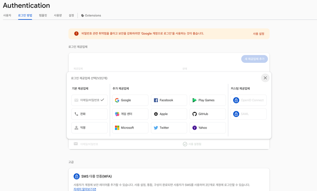Screen dimensions: 317x191
Task: Select the Google provider button
Action: [130, 100]
